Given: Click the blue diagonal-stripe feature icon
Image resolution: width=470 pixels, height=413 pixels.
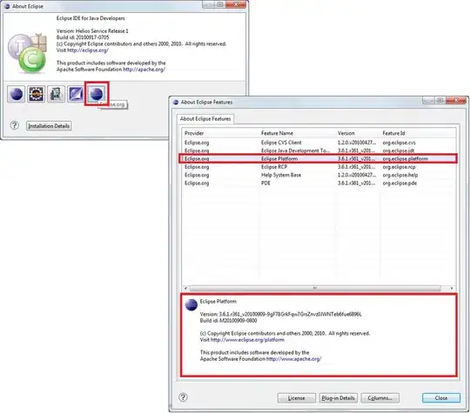Looking at the screenshot, I should click(76, 94).
